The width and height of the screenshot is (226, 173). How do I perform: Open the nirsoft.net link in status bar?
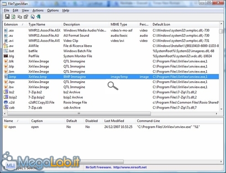click(x=130, y=167)
